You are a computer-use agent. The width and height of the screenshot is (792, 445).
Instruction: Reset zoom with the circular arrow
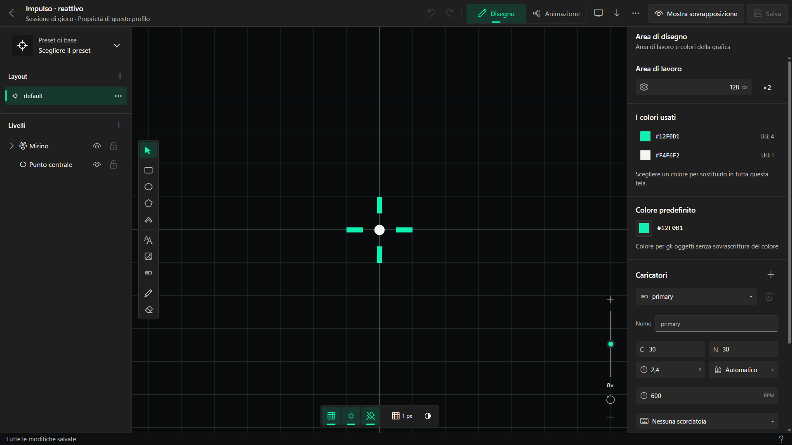click(x=610, y=400)
